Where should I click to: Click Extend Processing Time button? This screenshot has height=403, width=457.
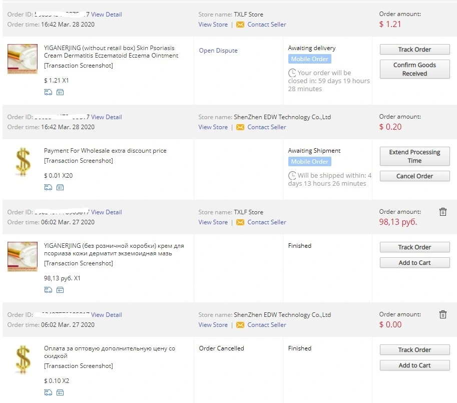(414, 156)
